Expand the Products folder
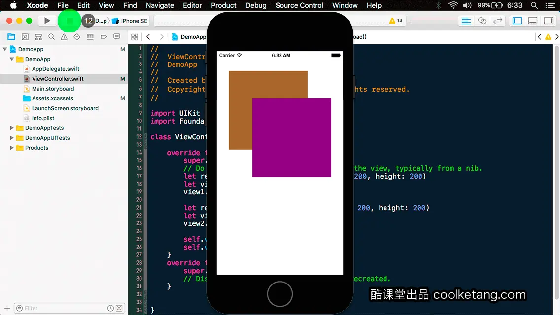 pos(12,147)
